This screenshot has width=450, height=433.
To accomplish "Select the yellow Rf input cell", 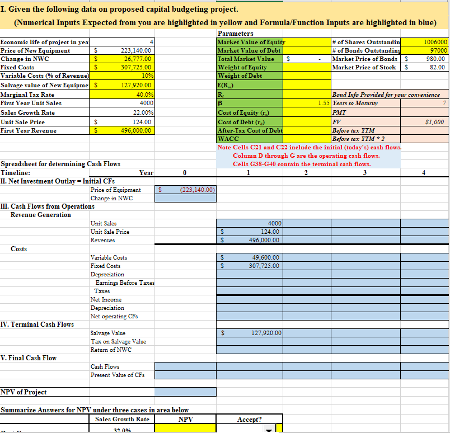I will pos(307,95).
